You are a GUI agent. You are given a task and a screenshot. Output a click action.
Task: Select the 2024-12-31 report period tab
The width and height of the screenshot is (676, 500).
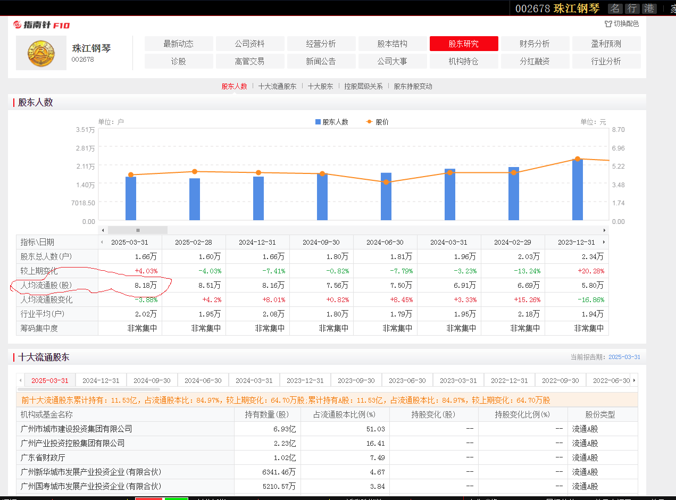(x=101, y=380)
